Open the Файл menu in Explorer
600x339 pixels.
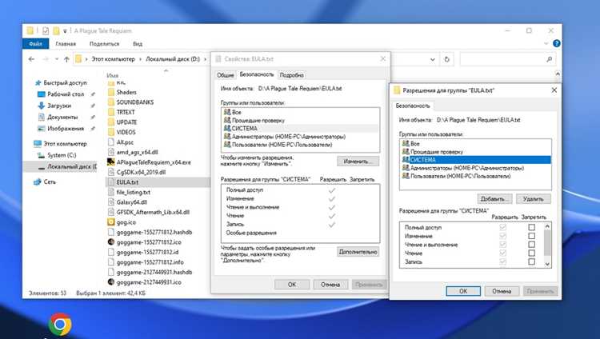point(35,44)
